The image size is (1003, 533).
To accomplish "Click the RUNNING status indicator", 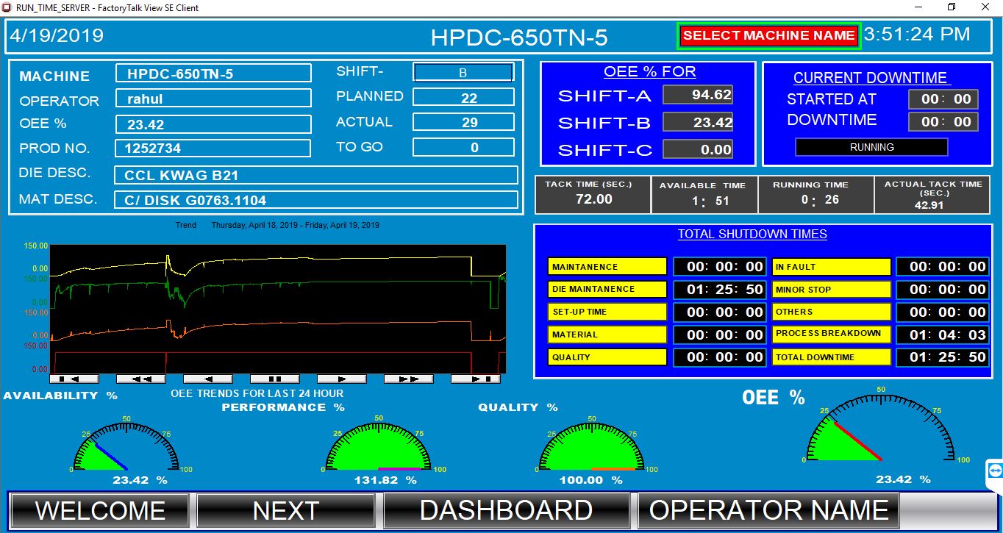I will coord(872,146).
